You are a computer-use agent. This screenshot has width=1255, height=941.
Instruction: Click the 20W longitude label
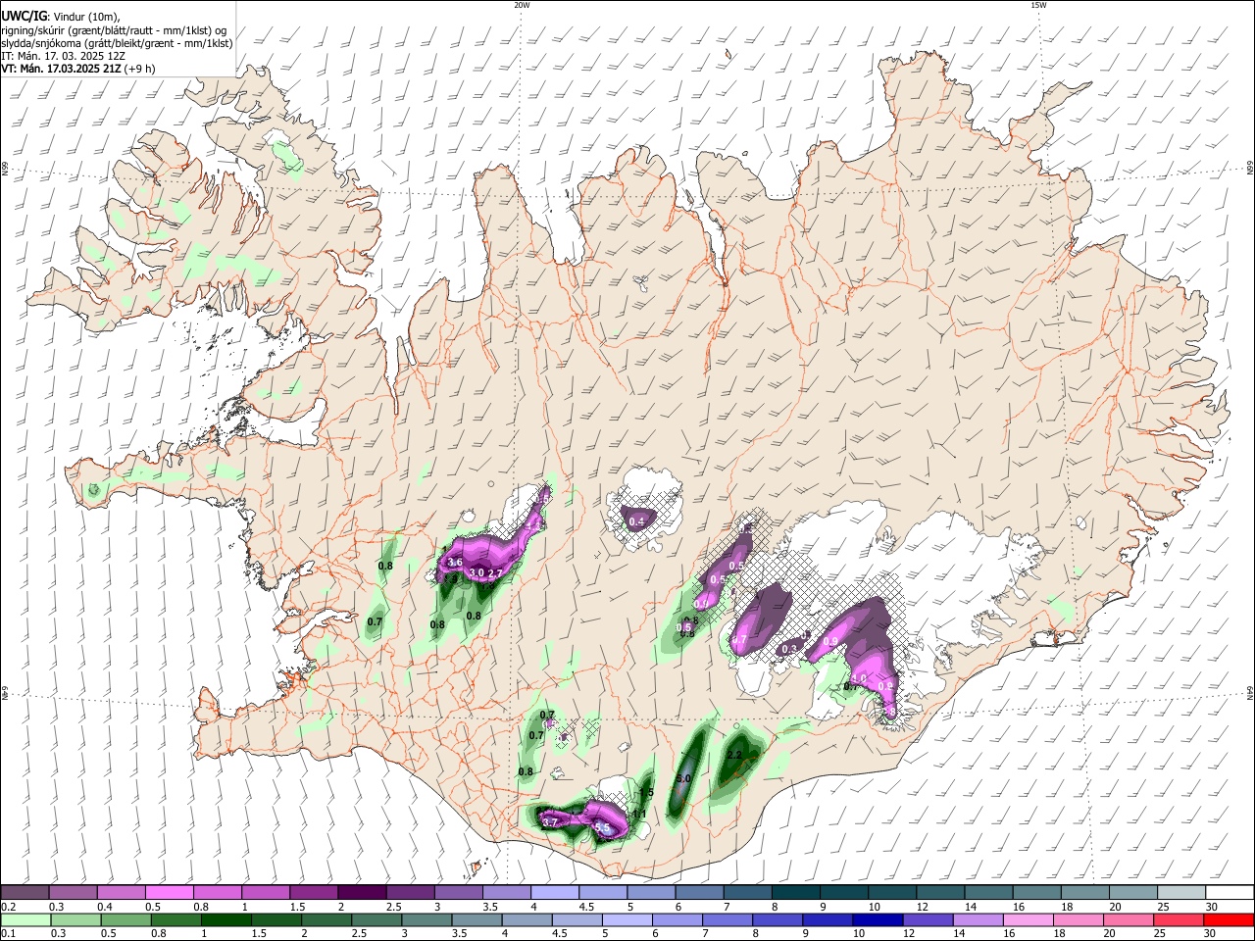[522, 5]
